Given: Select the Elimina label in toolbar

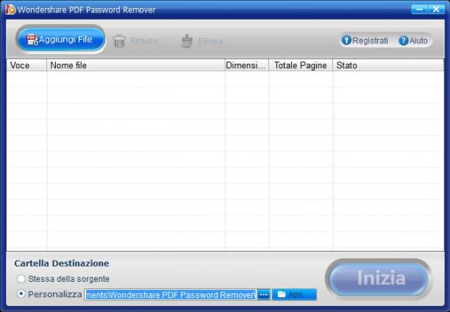Looking at the screenshot, I should [x=210, y=41].
